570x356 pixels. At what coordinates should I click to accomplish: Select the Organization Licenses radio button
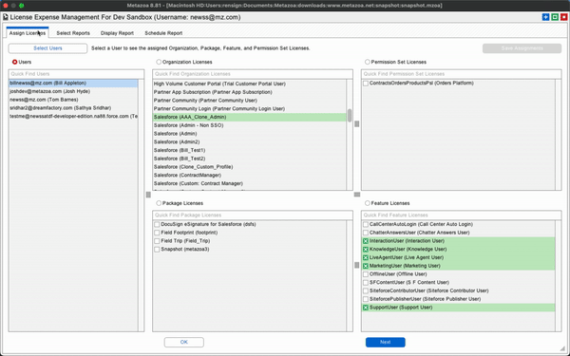pos(159,62)
